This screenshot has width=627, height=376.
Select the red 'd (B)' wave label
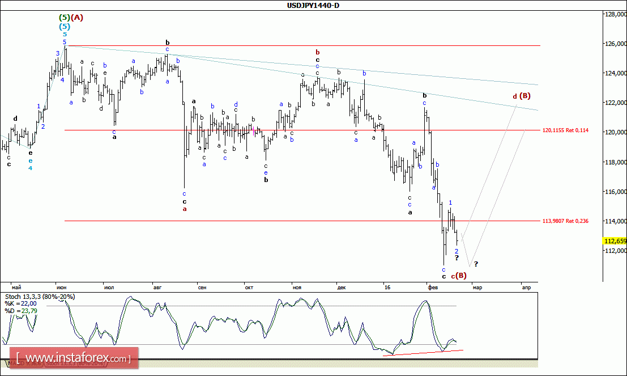click(x=521, y=96)
